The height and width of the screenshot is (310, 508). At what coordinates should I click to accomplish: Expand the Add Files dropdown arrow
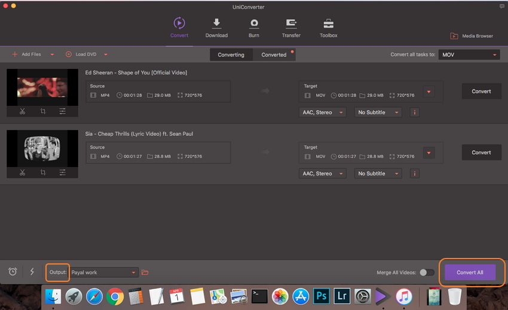coord(52,54)
